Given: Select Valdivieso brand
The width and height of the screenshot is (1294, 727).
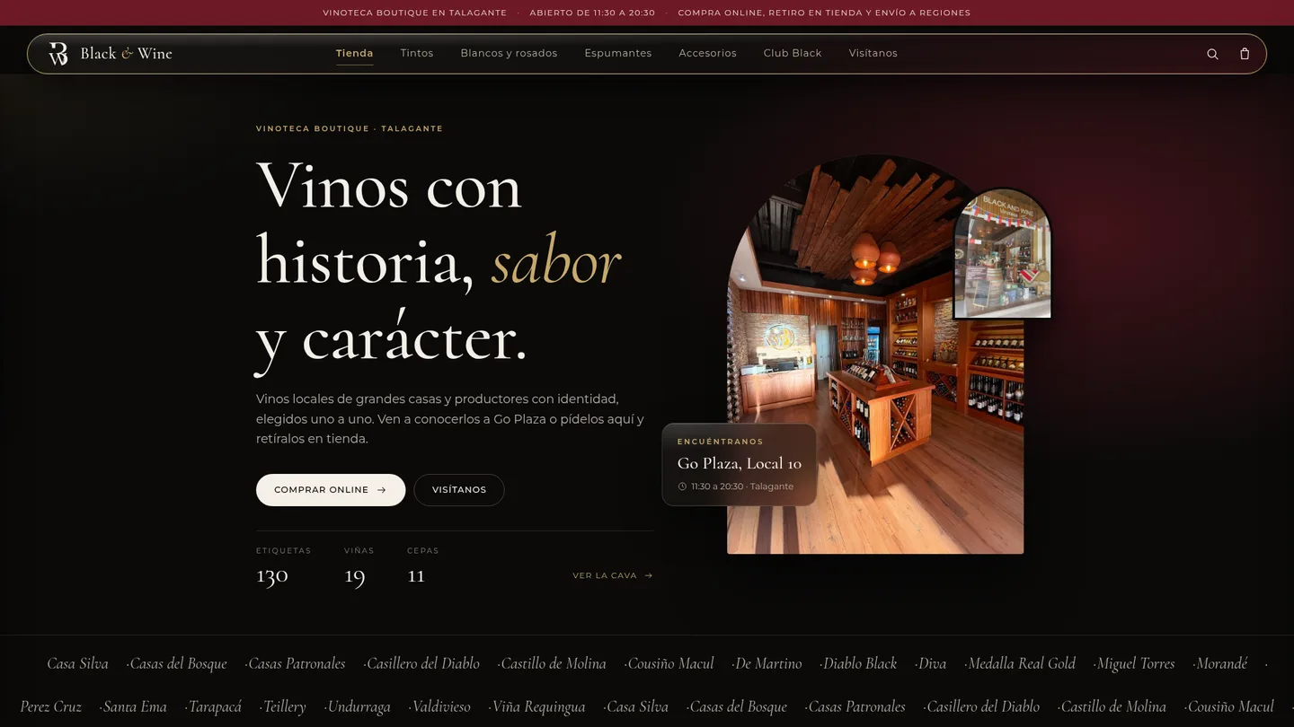Looking at the screenshot, I should [x=441, y=706].
